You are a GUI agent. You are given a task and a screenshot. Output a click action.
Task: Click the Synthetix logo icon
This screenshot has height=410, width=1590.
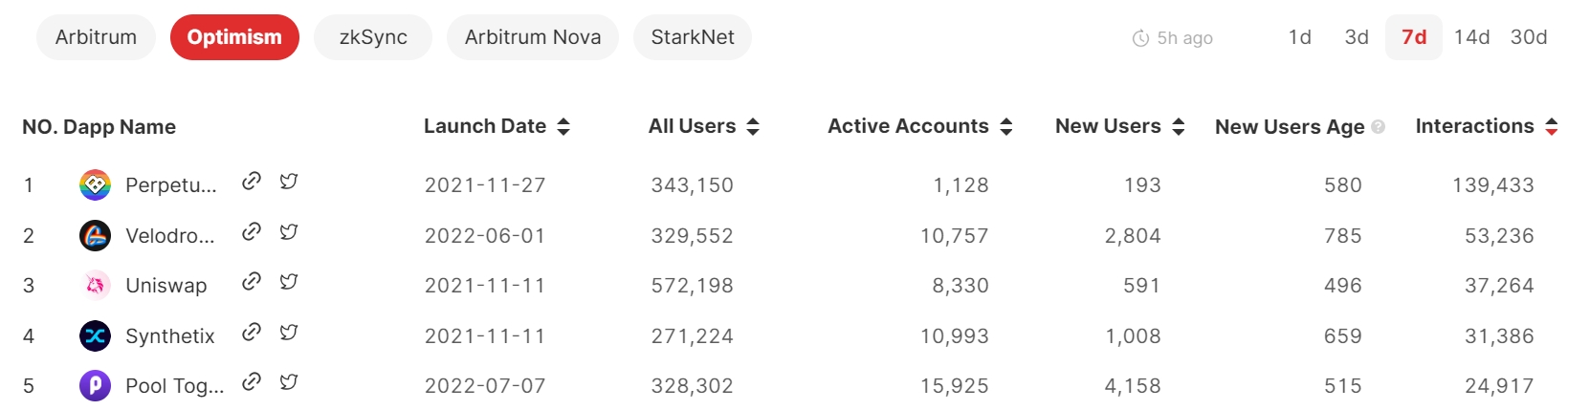point(95,335)
